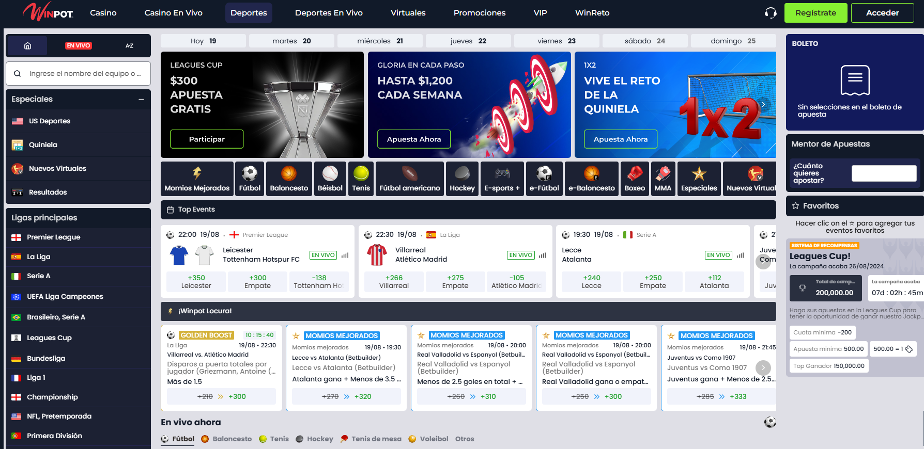The height and width of the screenshot is (449, 924).
Task: Bet +350 on Leicester
Action: [196, 282]
